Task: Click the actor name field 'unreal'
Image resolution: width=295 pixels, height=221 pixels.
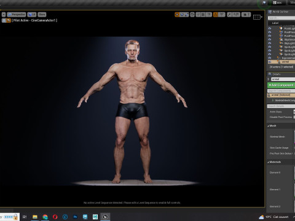Action: [x=283, y=79]
